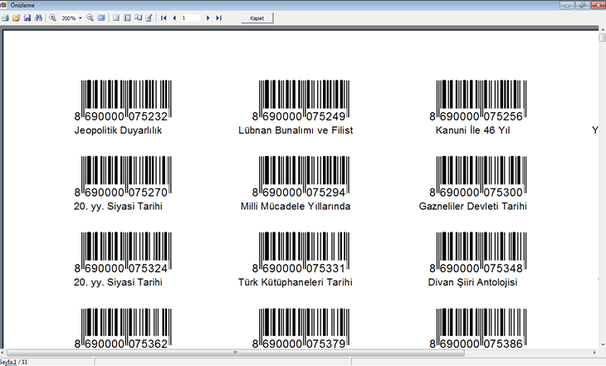Go to the previous page
Viewport: 606px width, 366px height.
174,17
